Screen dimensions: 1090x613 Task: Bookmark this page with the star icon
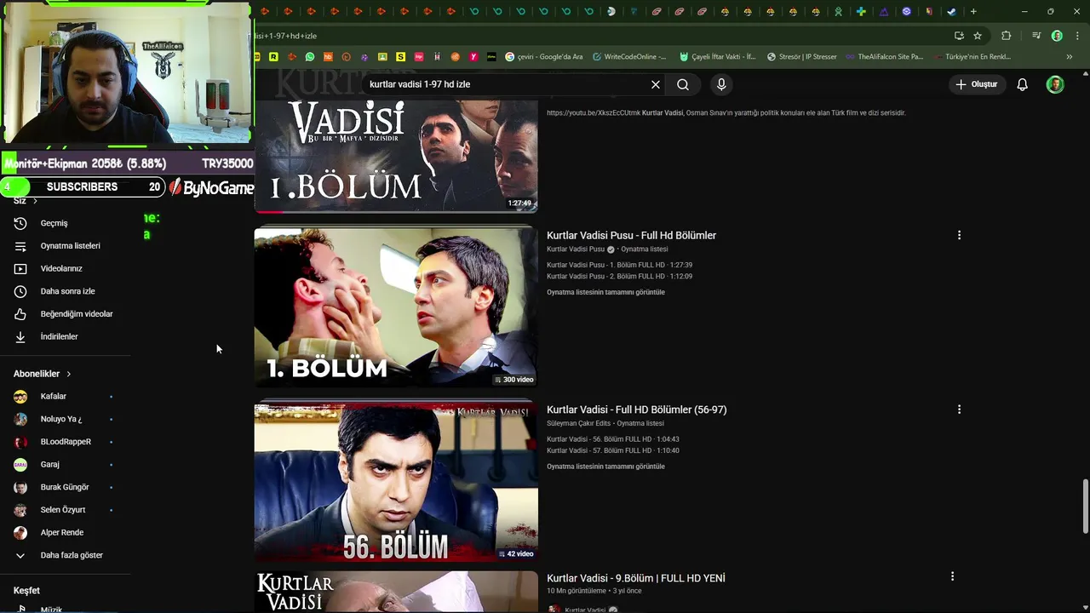coord(978,36)
